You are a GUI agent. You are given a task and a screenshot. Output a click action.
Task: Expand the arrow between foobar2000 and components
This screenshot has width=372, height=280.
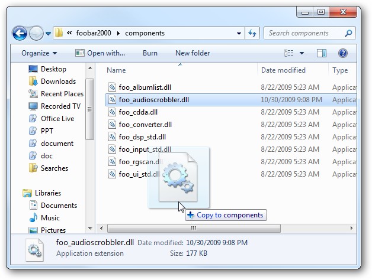[118, 33]
